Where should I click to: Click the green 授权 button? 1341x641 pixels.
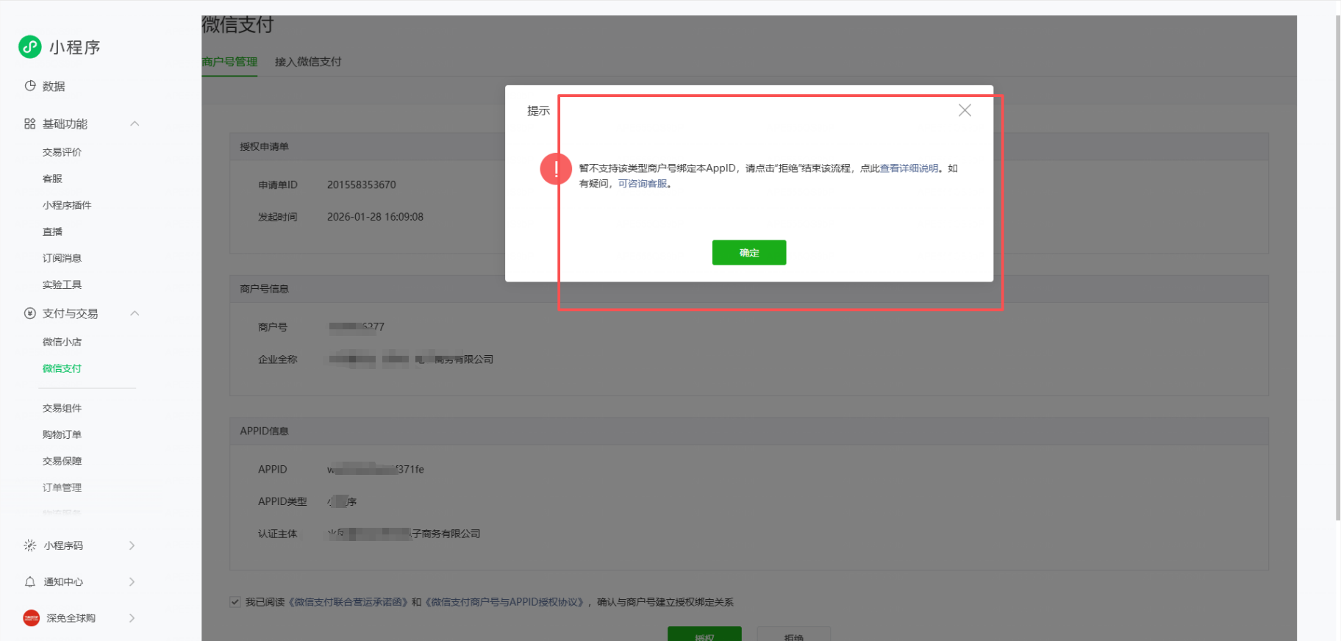(704, 634)
